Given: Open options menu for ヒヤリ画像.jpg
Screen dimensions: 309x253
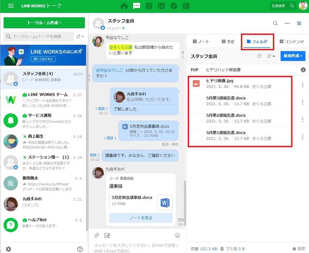Looking at the screenshot, I should [x=302, y=85].
